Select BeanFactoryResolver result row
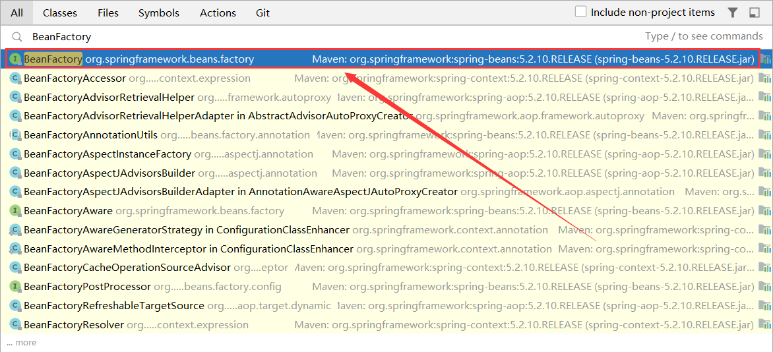 (x=386, y=324)
